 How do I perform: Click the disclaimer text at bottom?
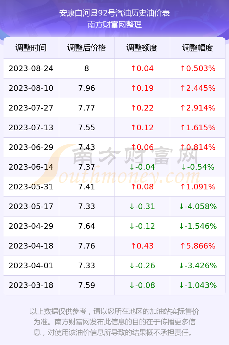pyautogui.click(x=114, y=322)
